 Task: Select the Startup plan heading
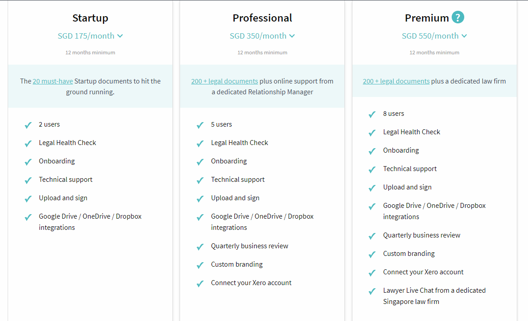point(90,18)
